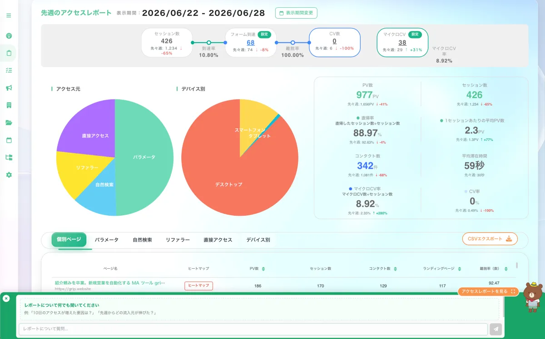Switch to the デバイス別 tab
This screenshot has width=545, height=339.
click(x=258, y=240)
